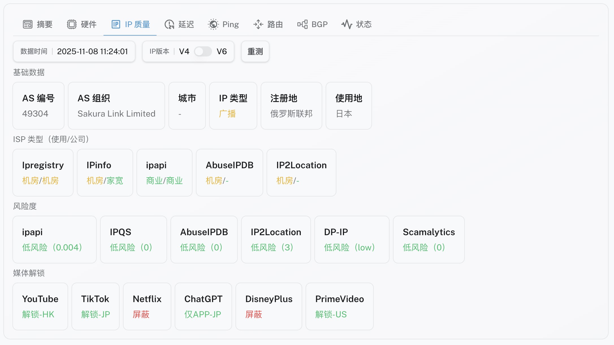This screenshot has width=614, height=345.
Task: Click the status (状态) pulse icon
Action: [347, 24]
